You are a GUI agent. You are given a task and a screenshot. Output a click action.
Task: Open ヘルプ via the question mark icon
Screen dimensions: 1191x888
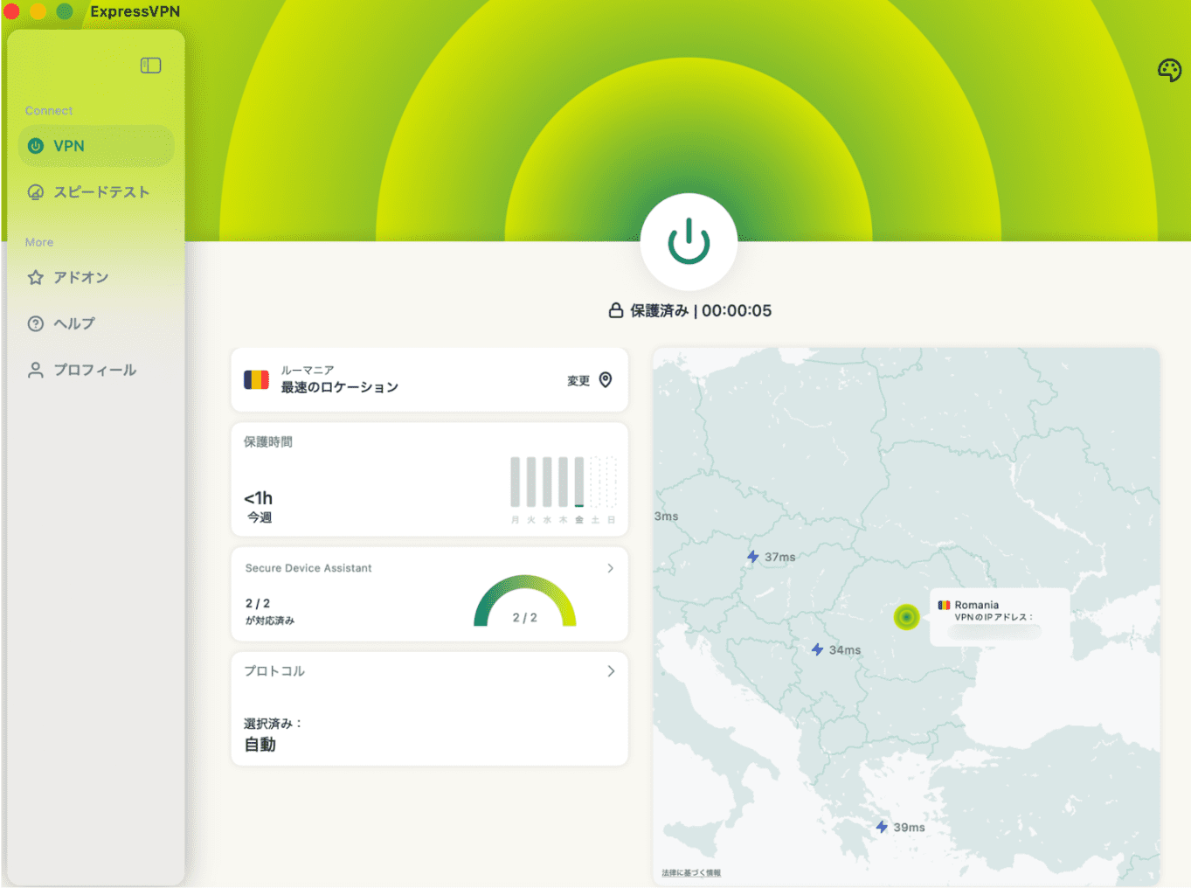coord(35,323)
